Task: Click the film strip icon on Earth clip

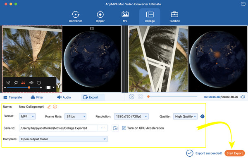Action: click(92, 28)
